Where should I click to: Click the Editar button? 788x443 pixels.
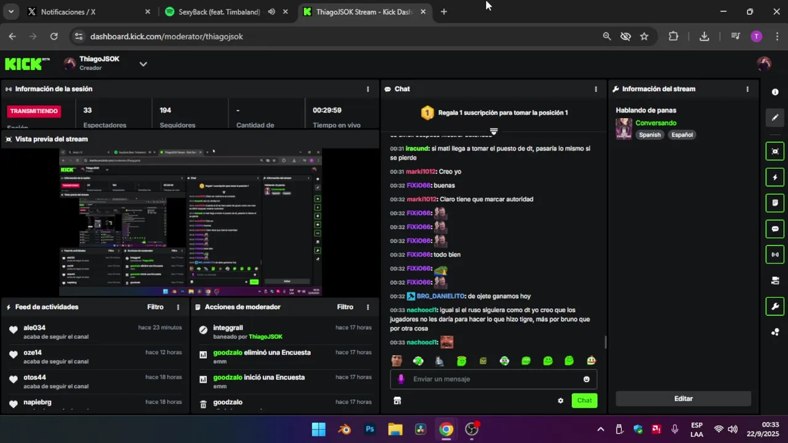683,399
